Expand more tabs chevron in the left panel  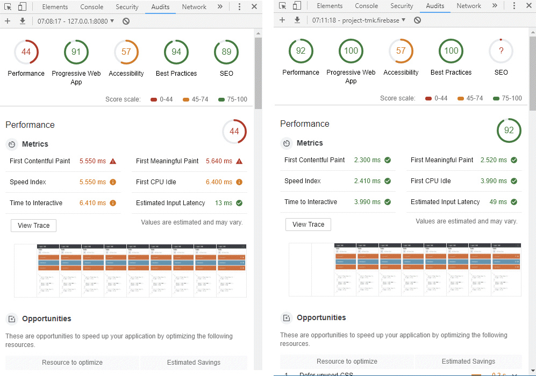pyautogui.click(x=220, y=7)
